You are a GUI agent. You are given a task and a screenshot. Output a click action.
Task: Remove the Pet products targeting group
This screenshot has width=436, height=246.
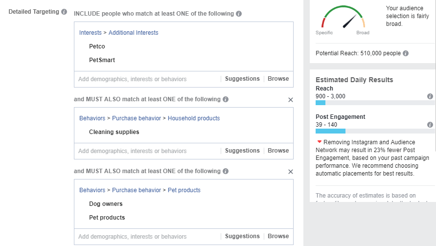(291, 172)
